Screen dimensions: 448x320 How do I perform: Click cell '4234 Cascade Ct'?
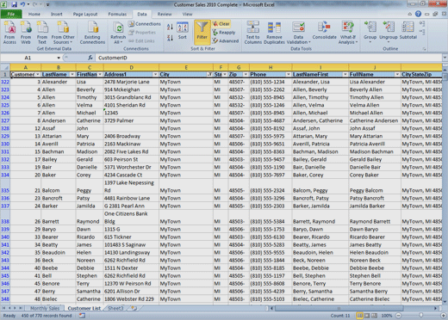(131, 175)
